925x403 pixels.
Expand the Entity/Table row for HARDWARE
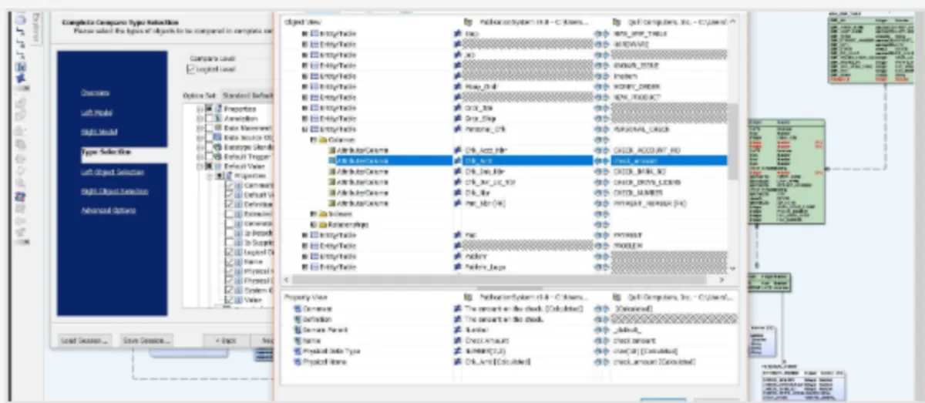tap(304, 45)
